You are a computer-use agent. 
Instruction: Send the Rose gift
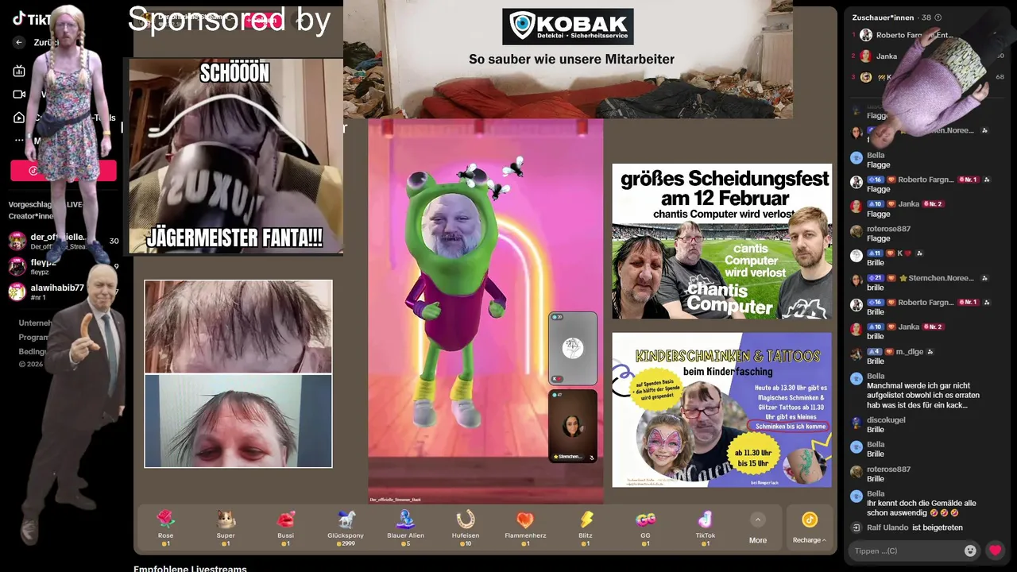click(x=165, y=528)
